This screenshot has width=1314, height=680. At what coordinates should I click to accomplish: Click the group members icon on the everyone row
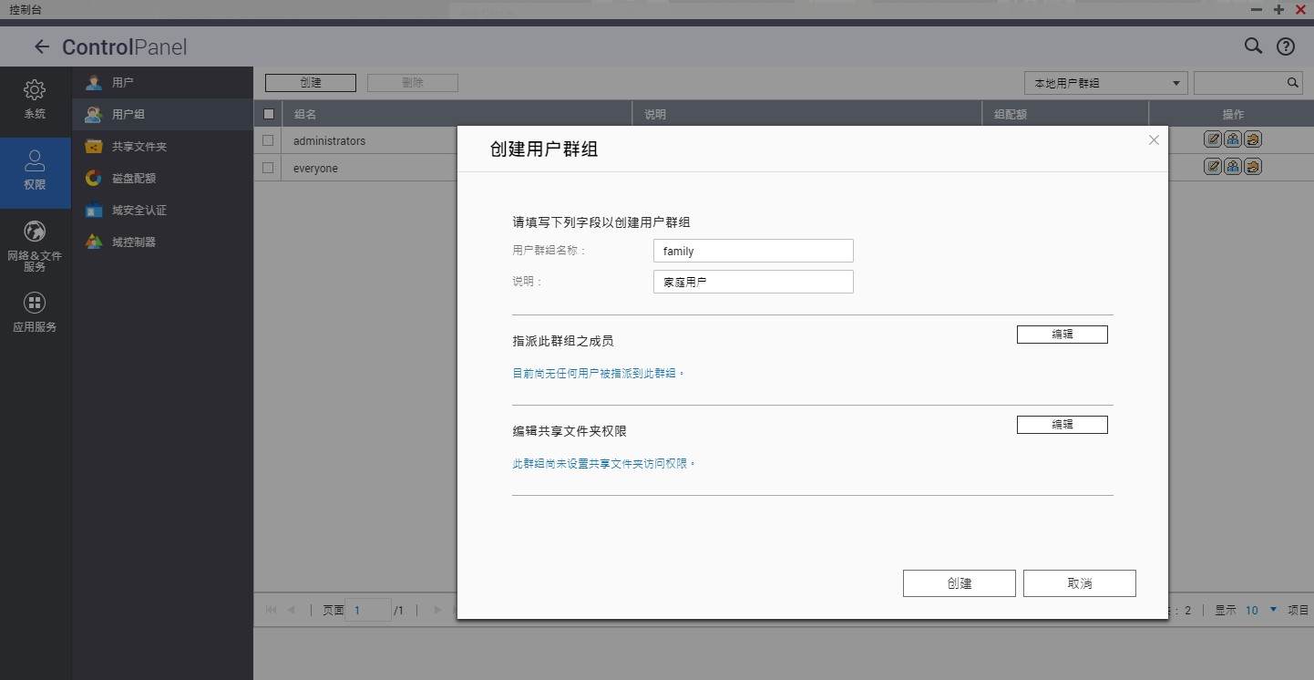tap(1232, 166)
